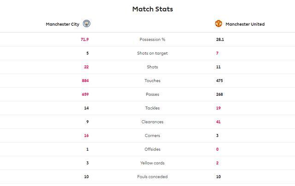Click the Touches stat label
The width and height of the screenshot is (295, 186).
152,81
